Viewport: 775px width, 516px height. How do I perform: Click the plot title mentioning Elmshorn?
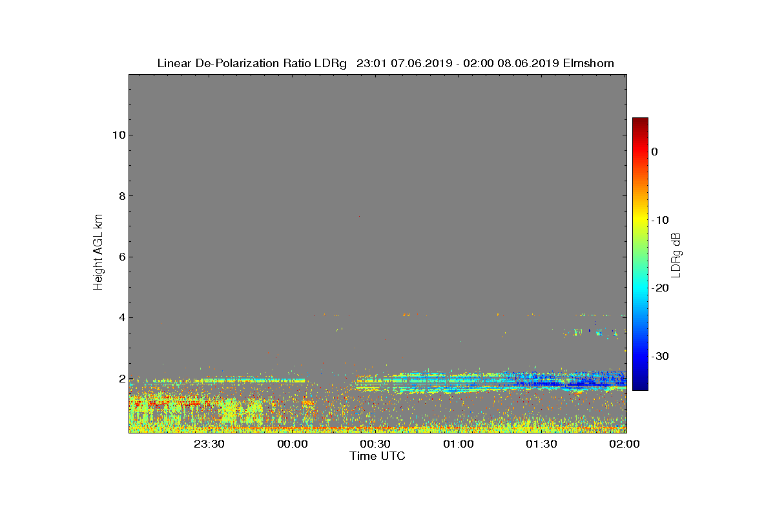pyautogui.click(x=386, y=63)
